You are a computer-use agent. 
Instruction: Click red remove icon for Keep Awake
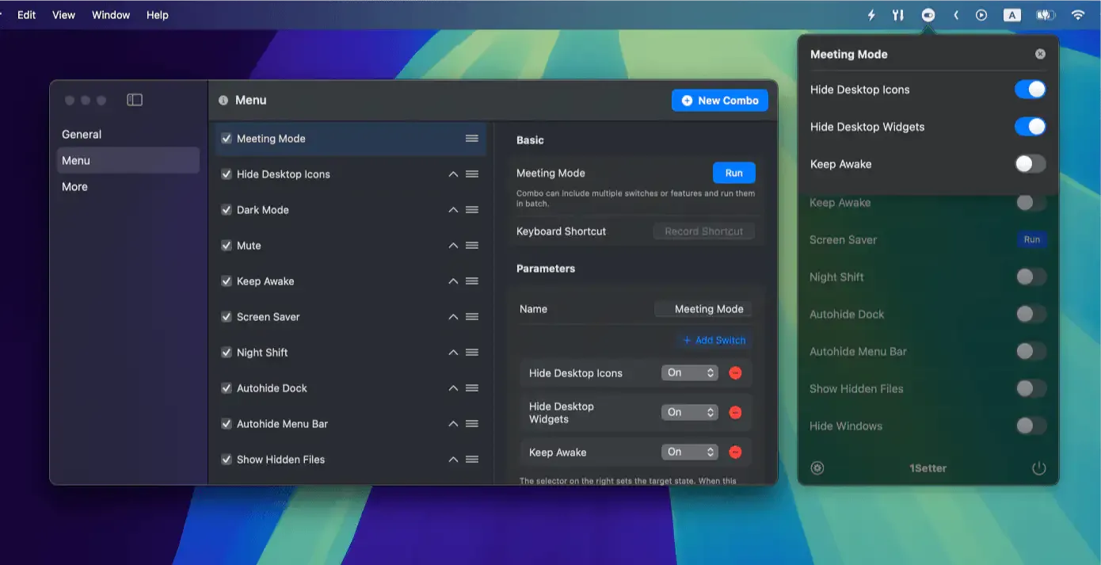point(735,452)
